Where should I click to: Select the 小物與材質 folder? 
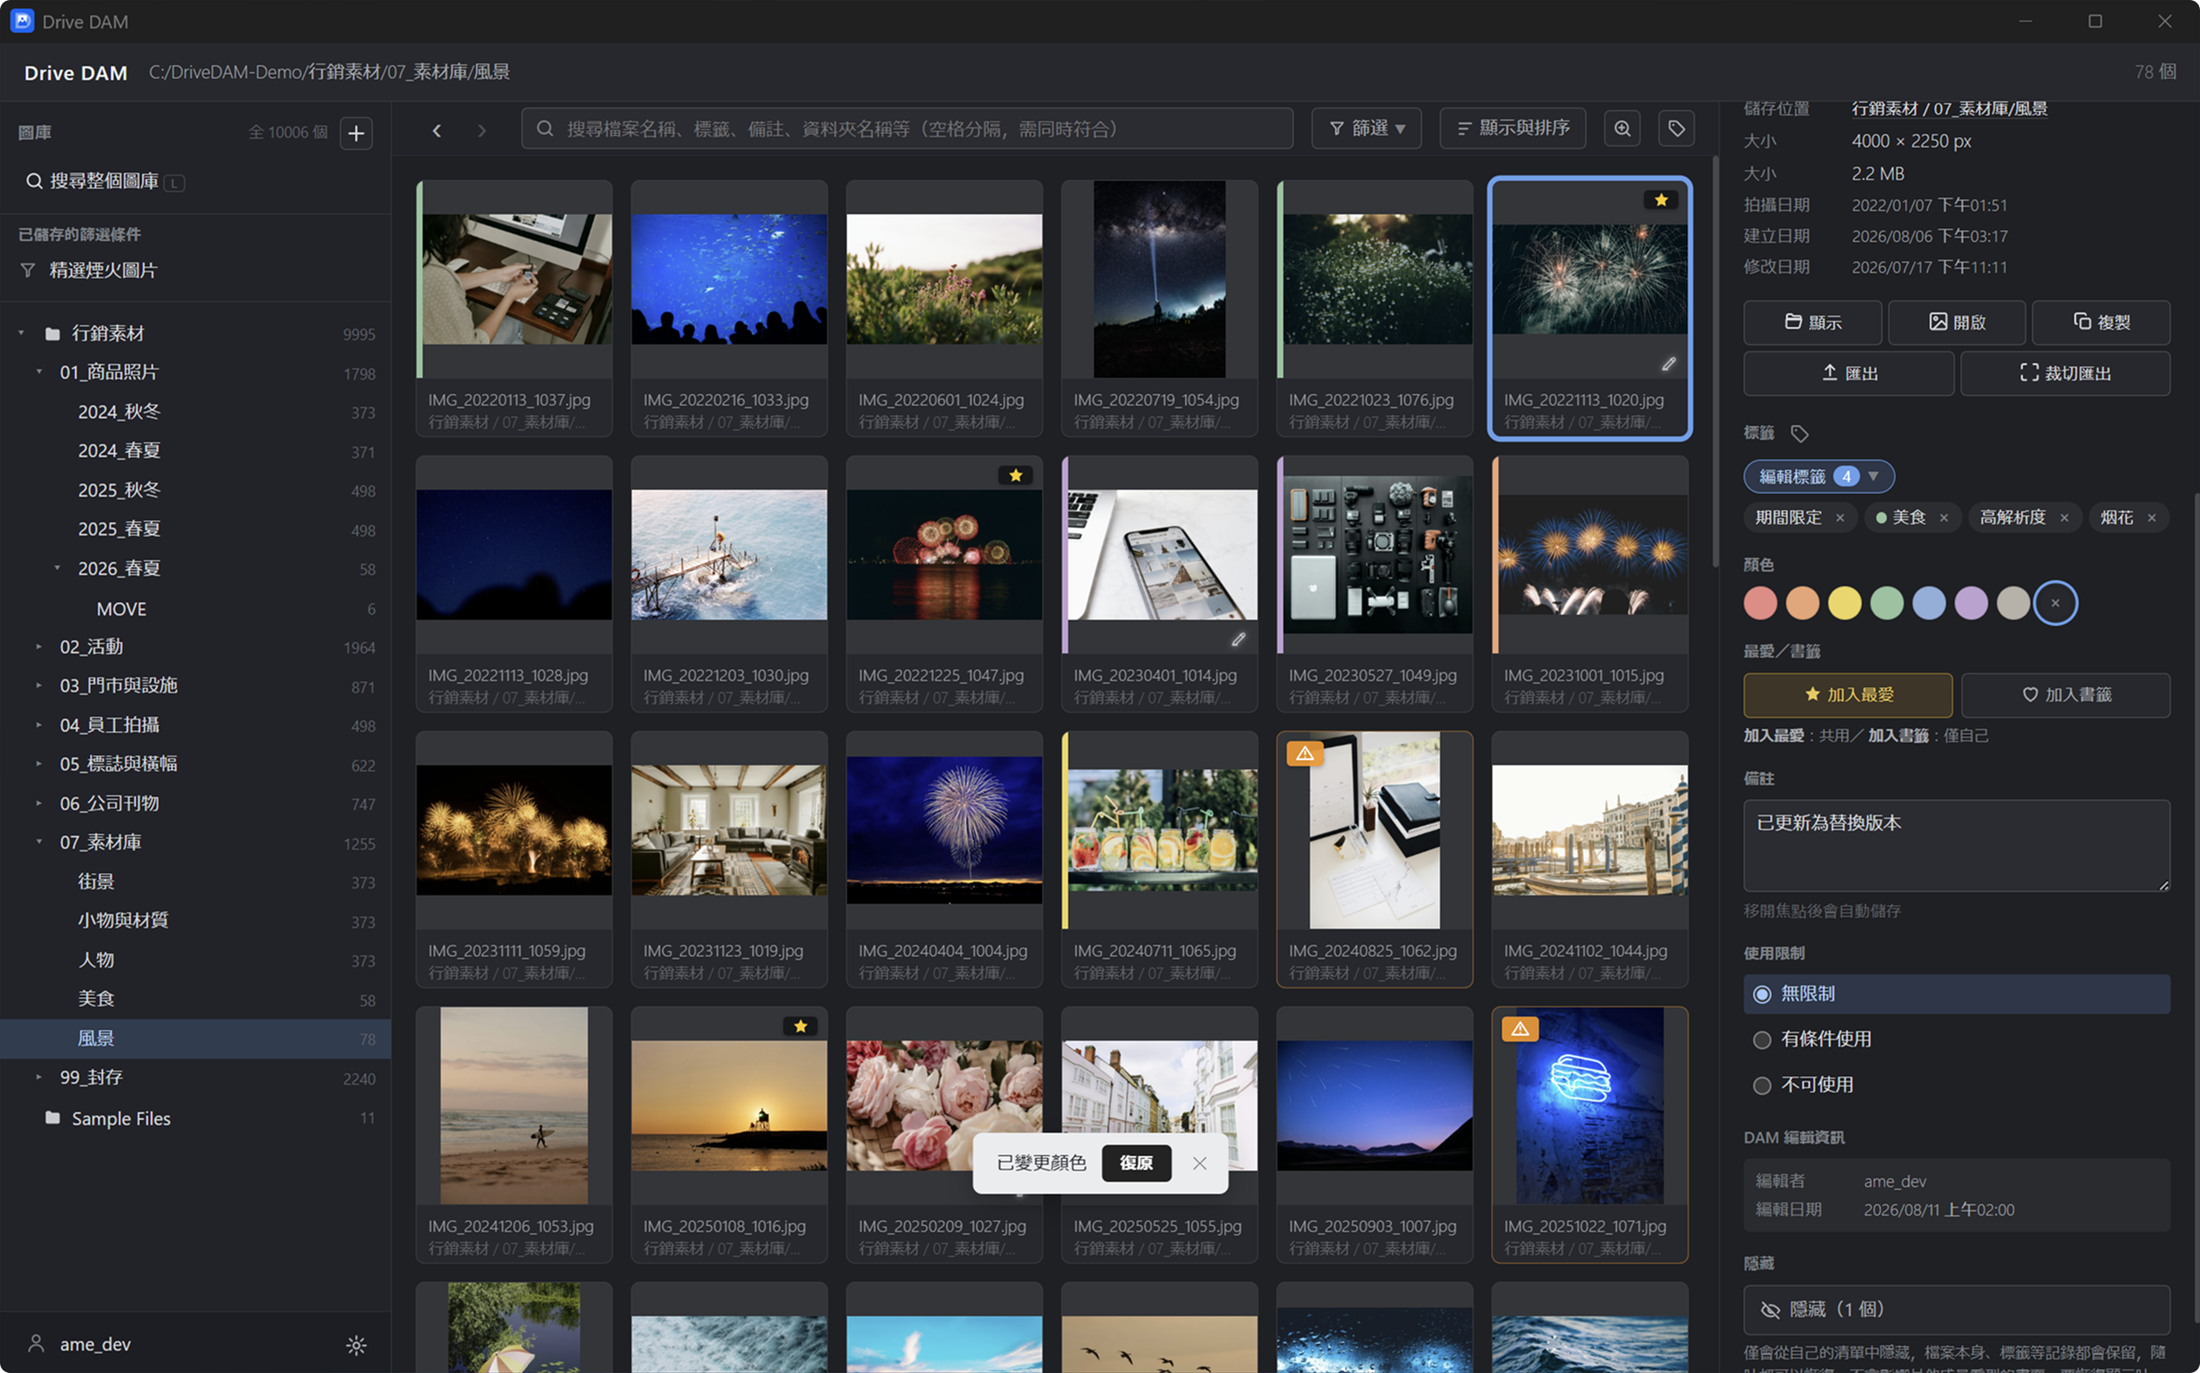(195, 921)
